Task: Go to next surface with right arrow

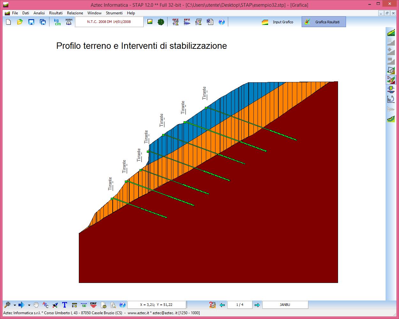Action: click(257, 305)
